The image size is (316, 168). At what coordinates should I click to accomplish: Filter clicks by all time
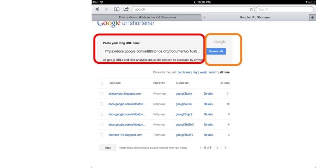click(x=224, y=72)
